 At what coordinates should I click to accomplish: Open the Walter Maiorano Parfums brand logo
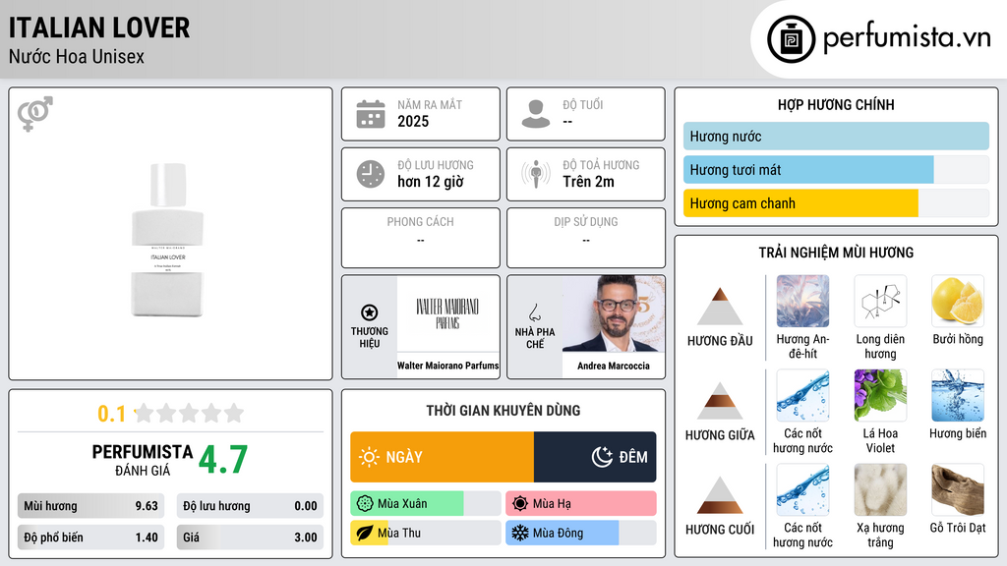(447, 313)
